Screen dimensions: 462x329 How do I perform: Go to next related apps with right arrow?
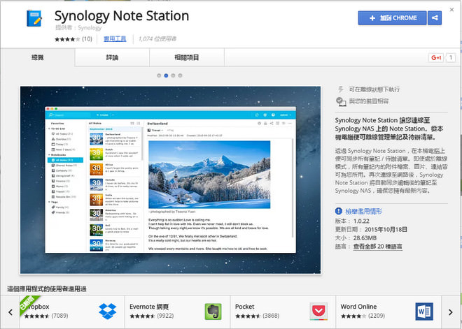pos(451,312)
